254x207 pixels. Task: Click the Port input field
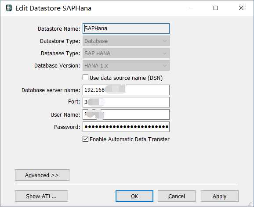click(126, 102)
